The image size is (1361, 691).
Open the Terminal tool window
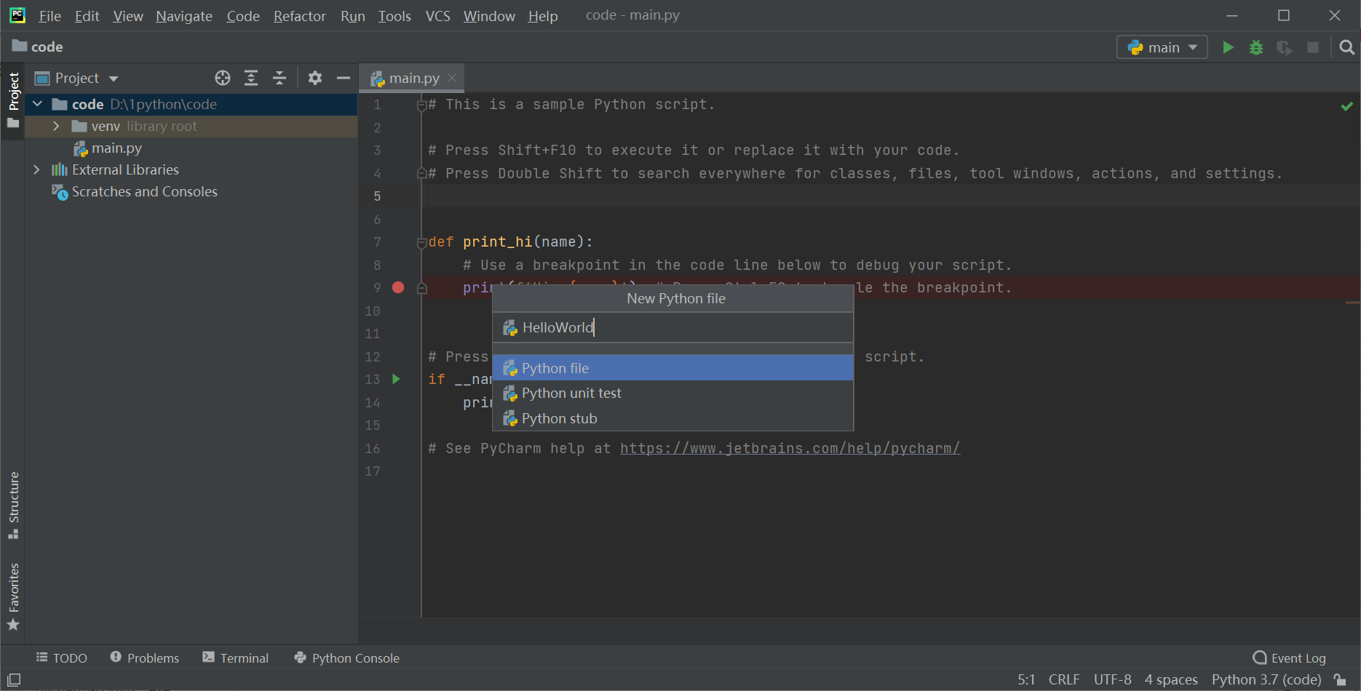tap(236, 658)
